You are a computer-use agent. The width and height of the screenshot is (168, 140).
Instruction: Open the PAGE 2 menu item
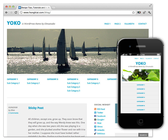[117, 24]
